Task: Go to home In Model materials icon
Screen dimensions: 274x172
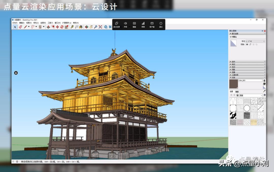Action: click(x=237, y=95)
